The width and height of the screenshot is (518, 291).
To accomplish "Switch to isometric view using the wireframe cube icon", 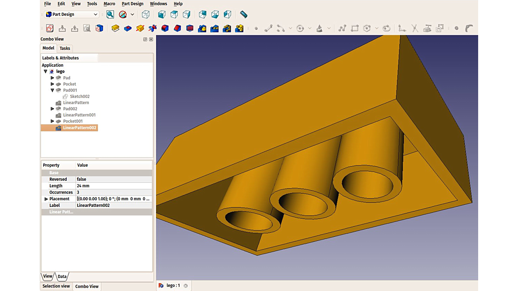I will [x=146, y=15].
